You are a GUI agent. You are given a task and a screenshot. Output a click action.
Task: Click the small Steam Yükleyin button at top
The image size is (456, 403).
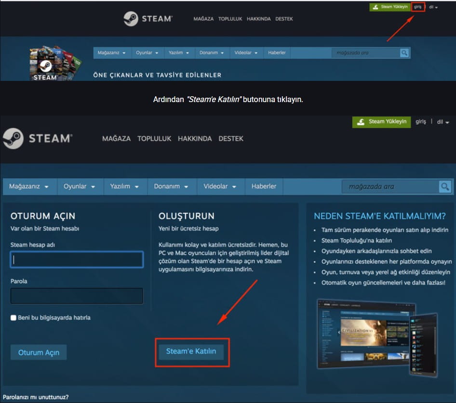(390, 7)
